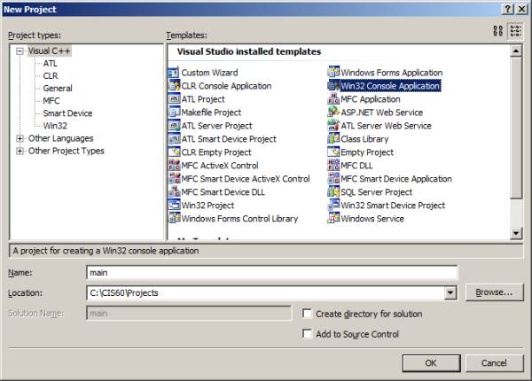
Task: Select the ASP.NET Web Service icon
Action: pyautogui.click(x=333, y=113)
